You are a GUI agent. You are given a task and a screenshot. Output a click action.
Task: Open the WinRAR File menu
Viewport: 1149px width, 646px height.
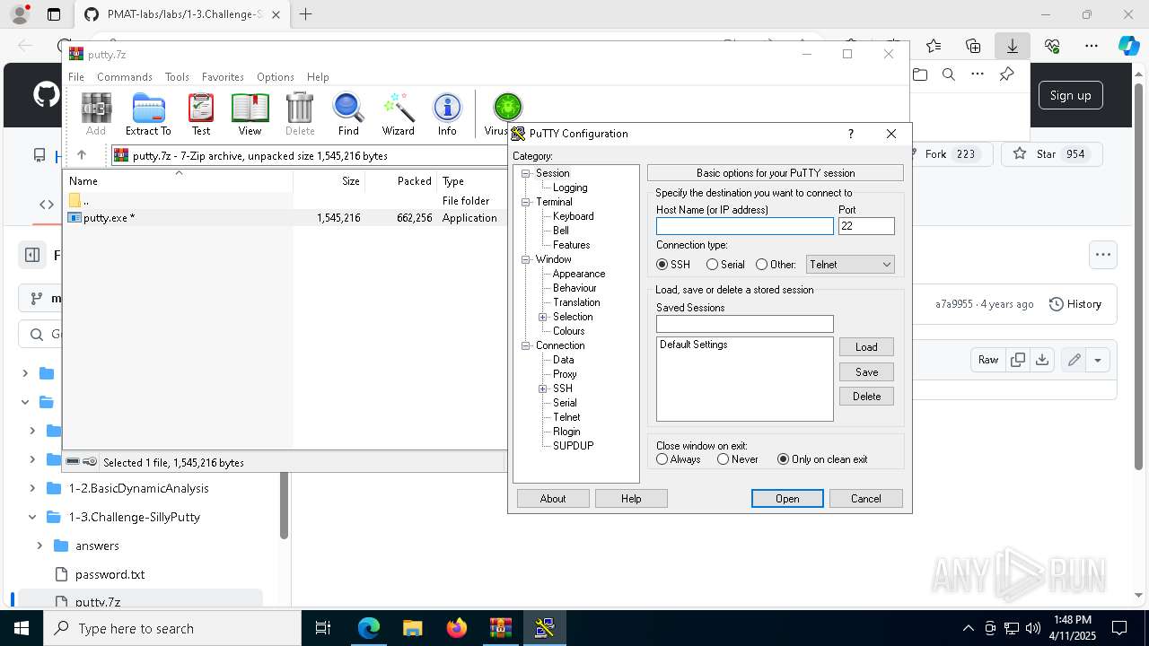[x=76, y=77]
